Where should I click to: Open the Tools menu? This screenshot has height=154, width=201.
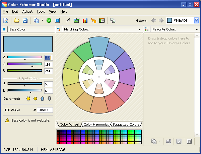pyautogui.click(x=41, y=11)
